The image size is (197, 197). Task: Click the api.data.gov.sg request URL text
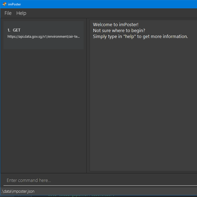pos(44,37)
